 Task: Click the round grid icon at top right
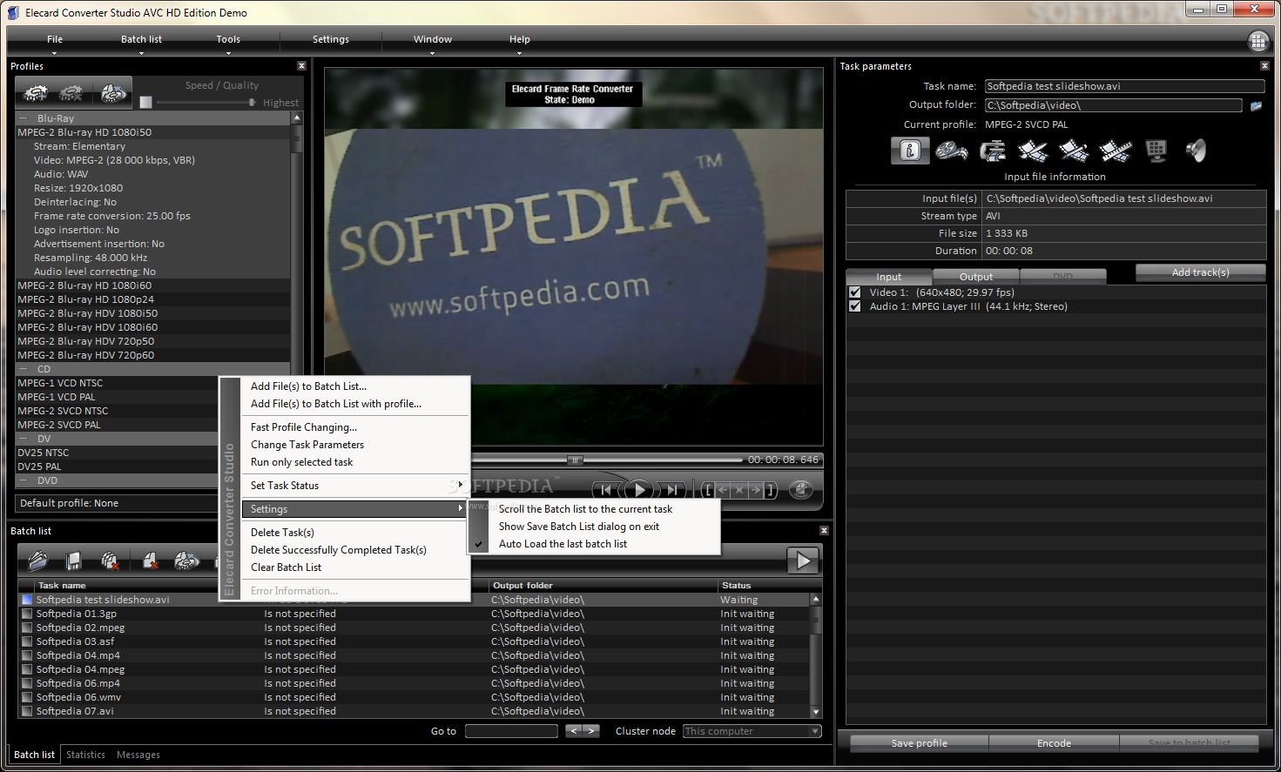[1258, 41]
